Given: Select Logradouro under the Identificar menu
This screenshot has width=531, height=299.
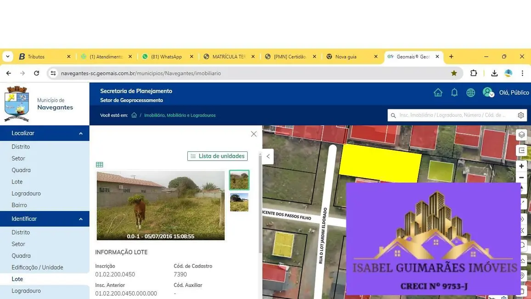Looking at the screenshot, I should (x=26, y=291).
